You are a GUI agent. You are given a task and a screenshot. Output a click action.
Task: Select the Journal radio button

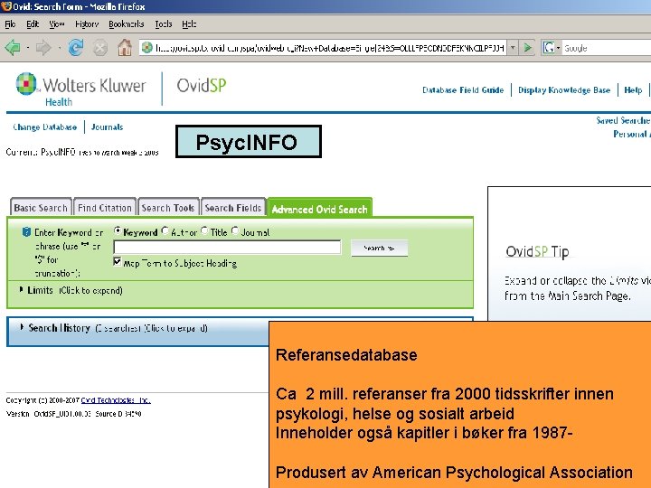pyautogui.click(x=235, y=230)
